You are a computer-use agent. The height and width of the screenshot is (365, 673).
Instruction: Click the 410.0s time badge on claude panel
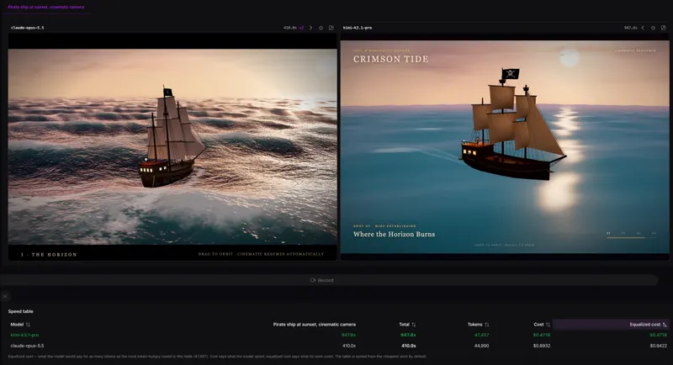(290, 28)
